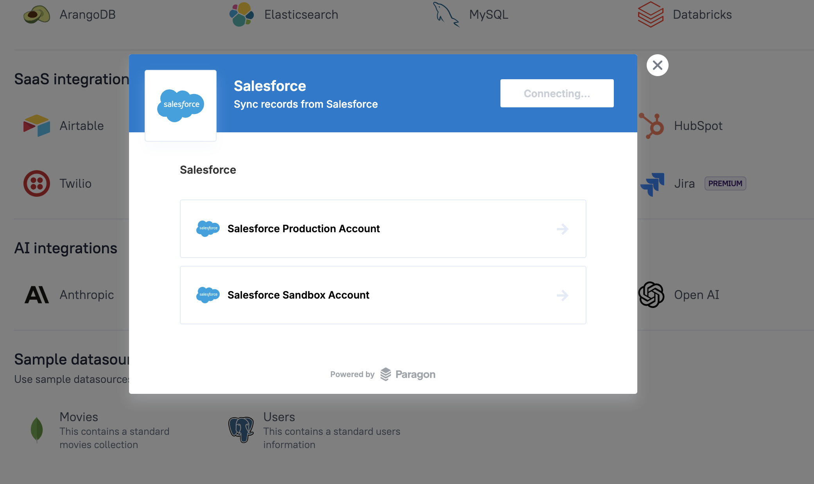The width and height of the screenshot is (814, 484).
Task: Click the Airtable icon
Action: [x=37, y=126]
